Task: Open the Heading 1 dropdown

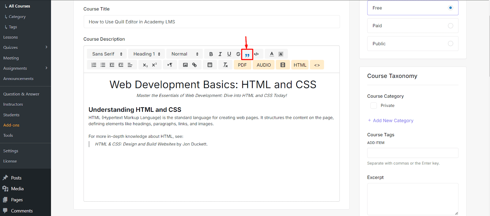Action: 147,54
